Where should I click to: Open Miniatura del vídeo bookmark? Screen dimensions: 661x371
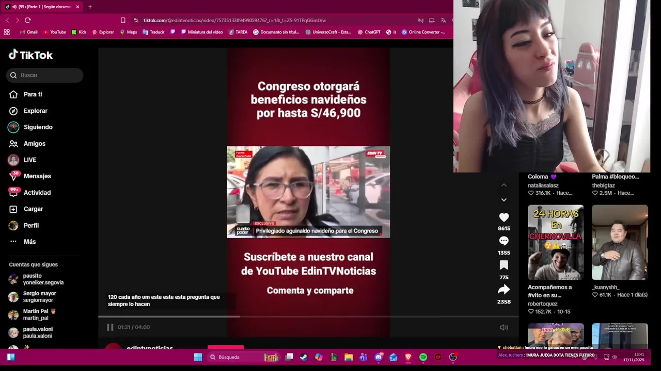pos(202,32)
